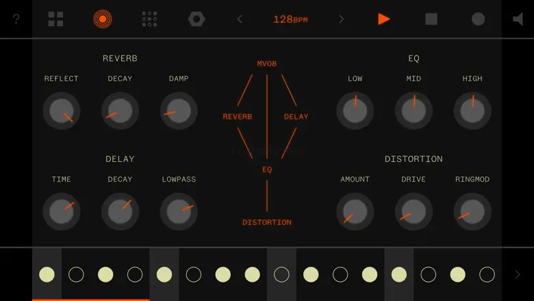Toggle sequencer step 3
The height and width of the screenshot is (301, 534).
coord(105,274)
